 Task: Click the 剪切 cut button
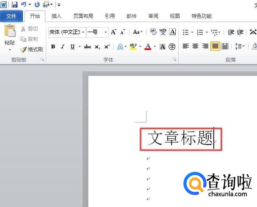point(30,29)
